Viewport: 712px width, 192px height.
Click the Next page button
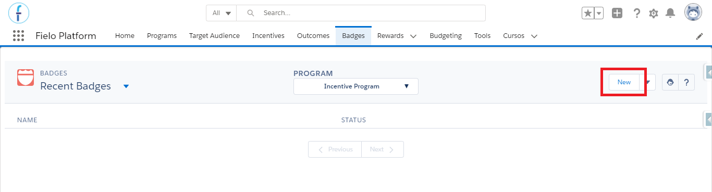click(383, 149)
